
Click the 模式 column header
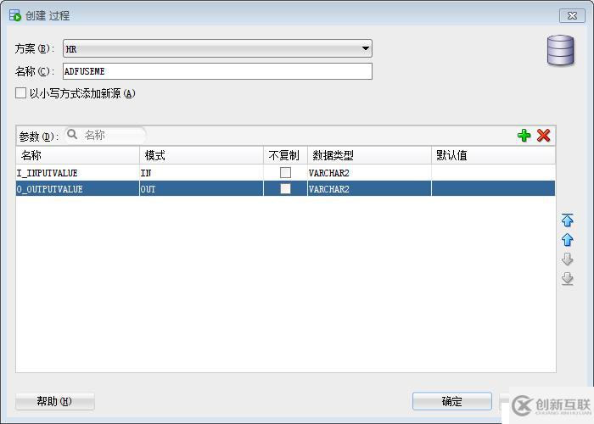pos(202,155)
